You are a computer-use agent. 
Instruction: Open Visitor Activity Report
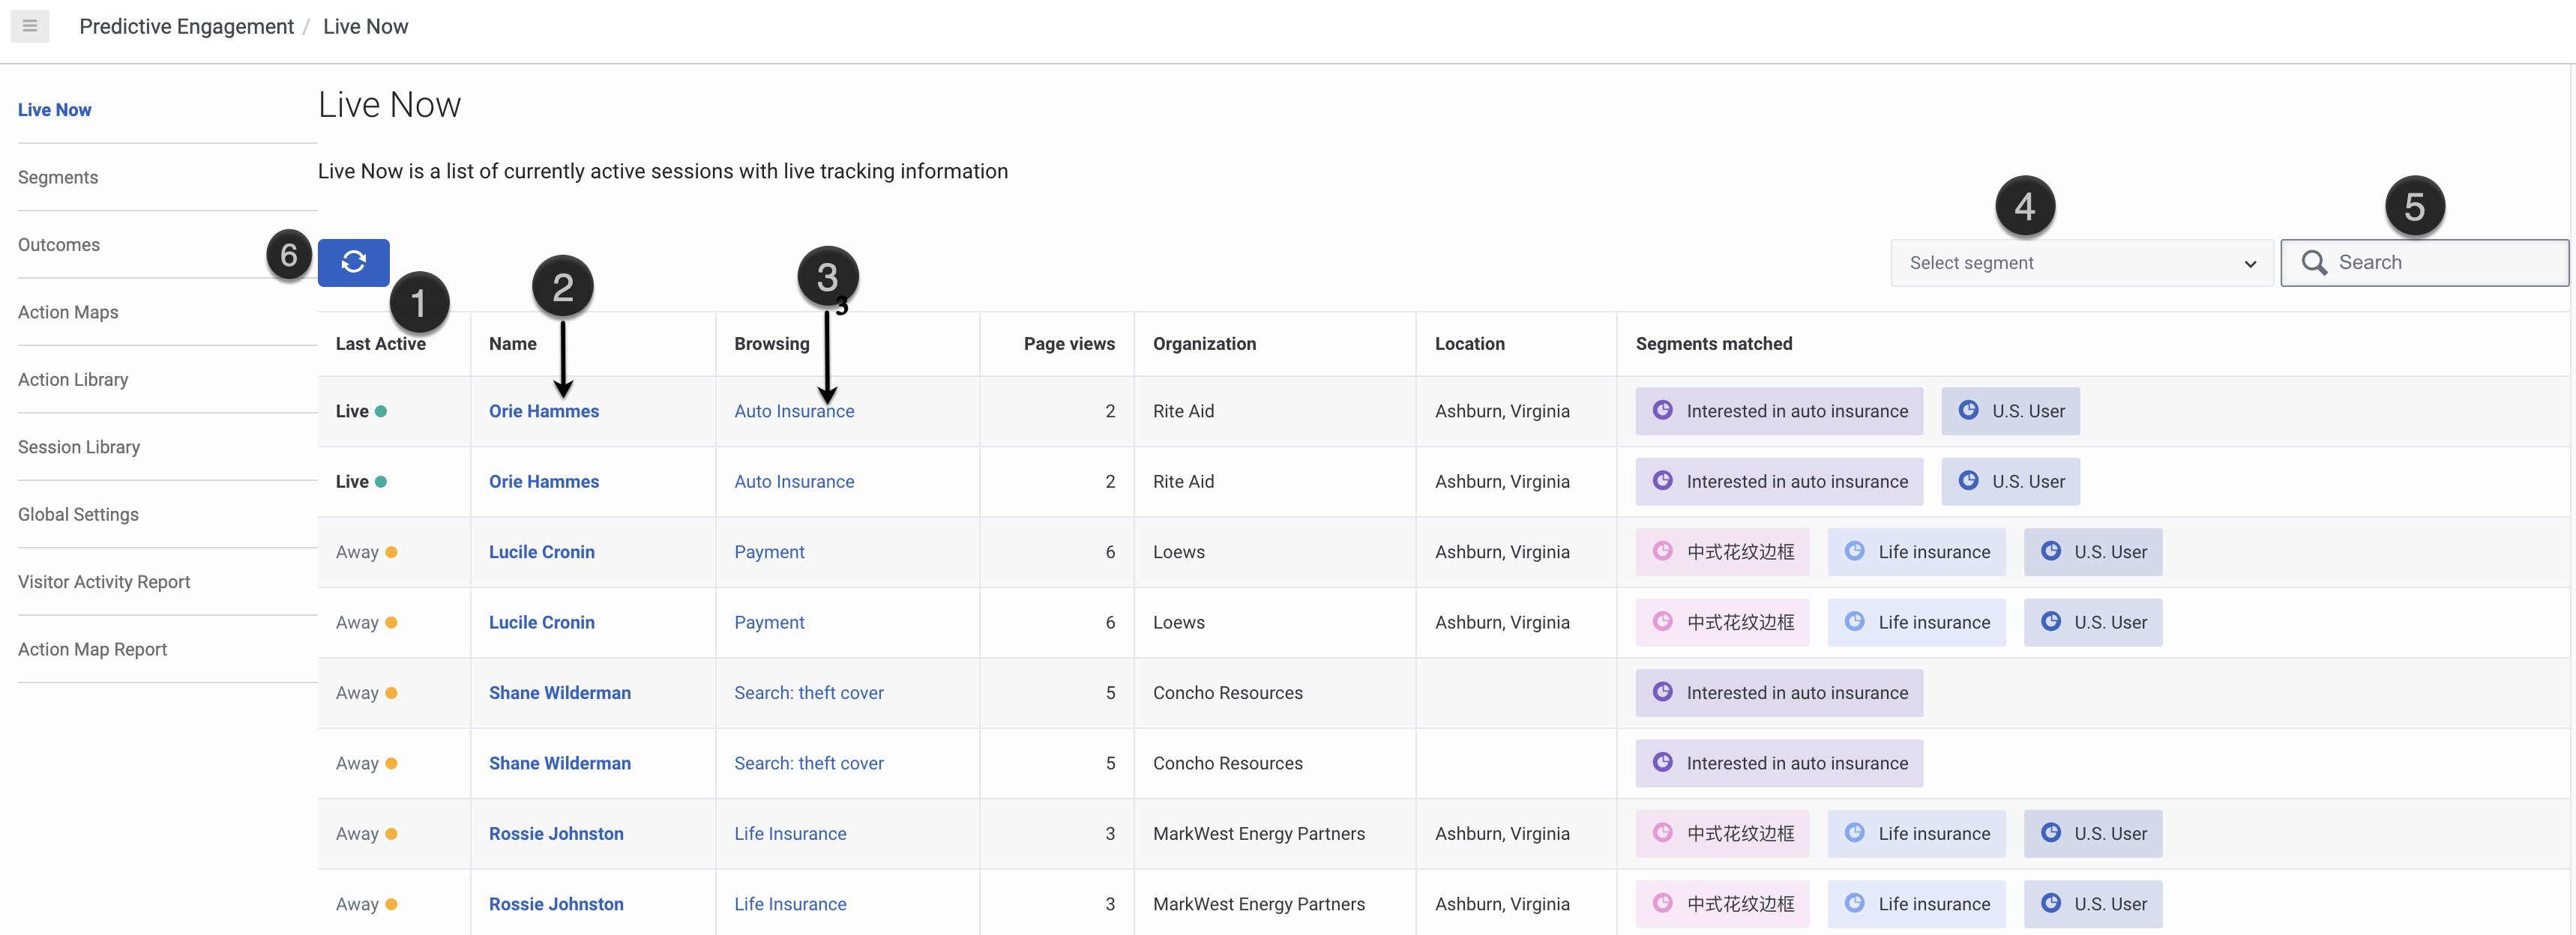click(104, 581)
